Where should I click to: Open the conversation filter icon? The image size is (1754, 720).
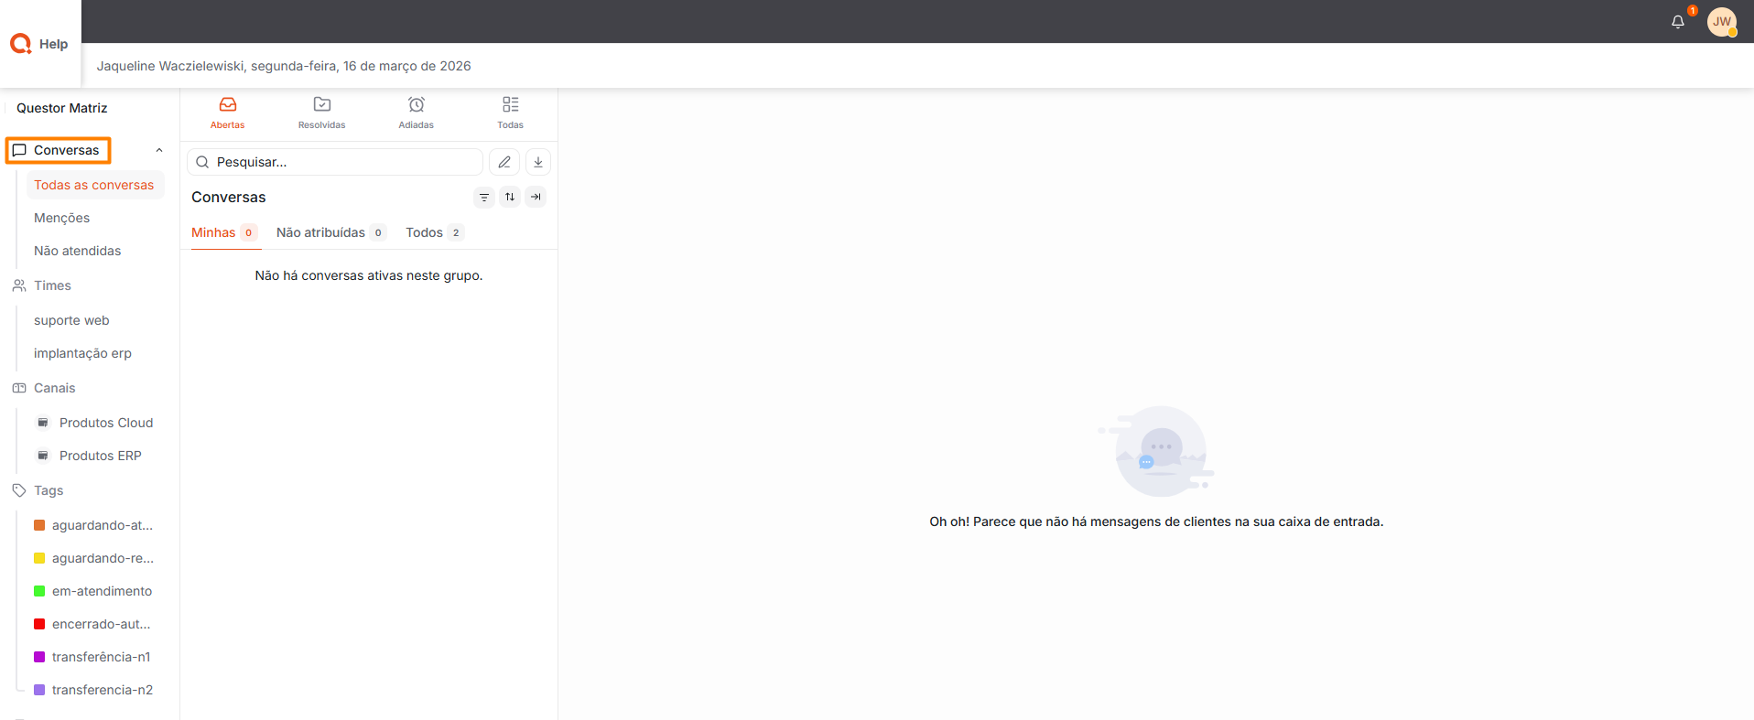pyautogui.click(x=484, y=197)
